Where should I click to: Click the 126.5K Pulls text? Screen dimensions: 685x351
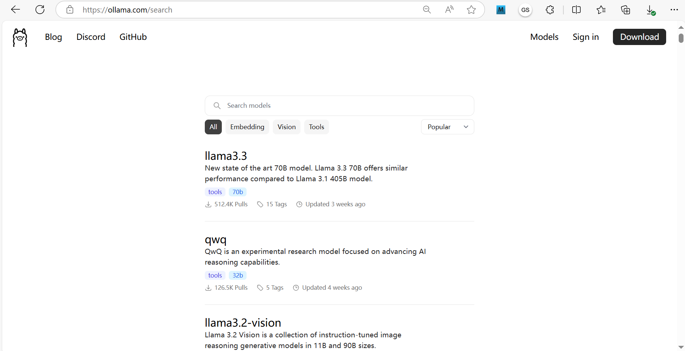[x=231, y=288]
